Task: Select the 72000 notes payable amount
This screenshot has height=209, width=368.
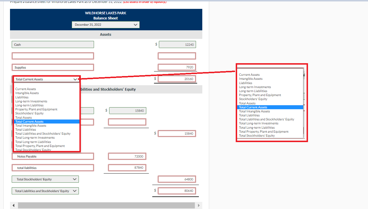Action: [127, 156]
